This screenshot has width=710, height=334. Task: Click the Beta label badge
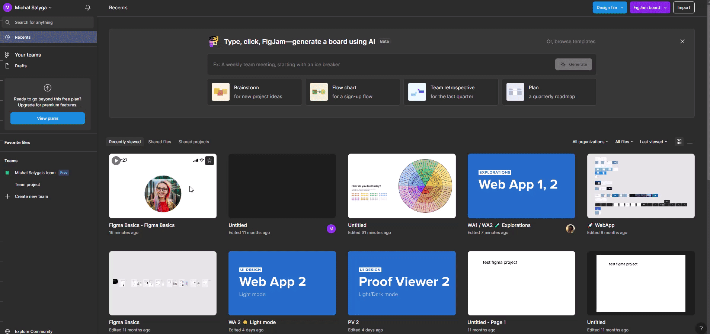(x=384, y=41)
